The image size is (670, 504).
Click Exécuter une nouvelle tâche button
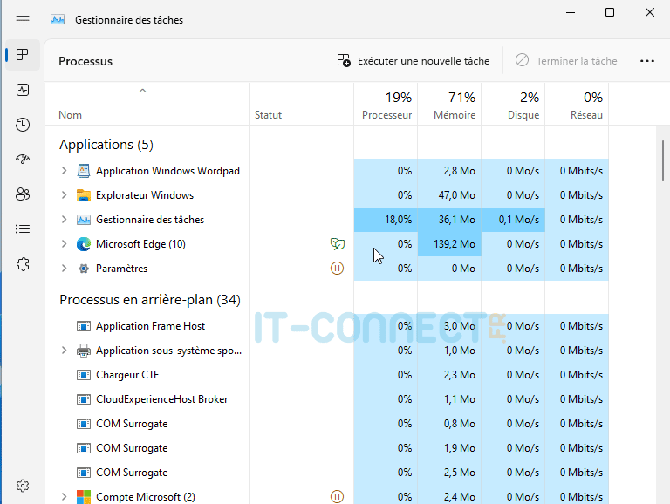coord(414,61)
